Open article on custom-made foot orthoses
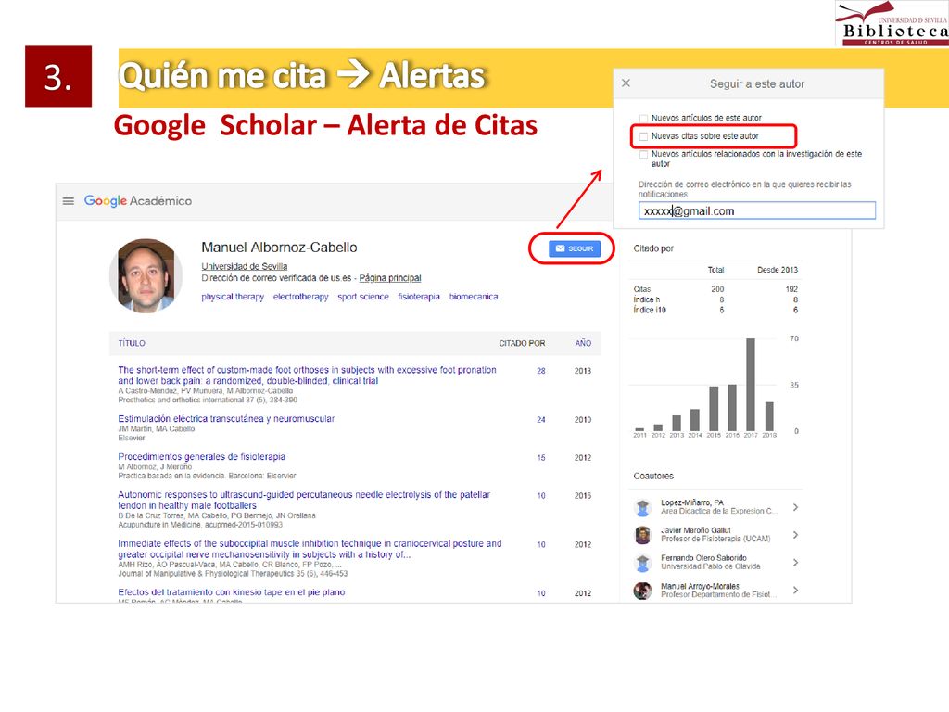Screen dimensions: 949x712 point(307,375)
